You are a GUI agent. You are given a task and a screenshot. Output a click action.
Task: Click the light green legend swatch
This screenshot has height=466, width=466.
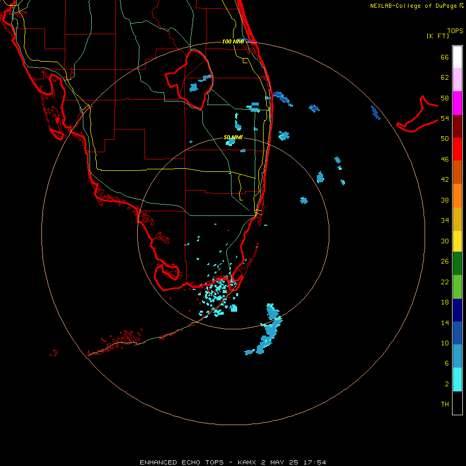[457, 287]
